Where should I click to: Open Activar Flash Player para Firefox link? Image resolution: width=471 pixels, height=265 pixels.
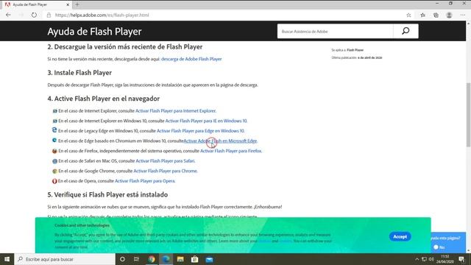[230, 151]
